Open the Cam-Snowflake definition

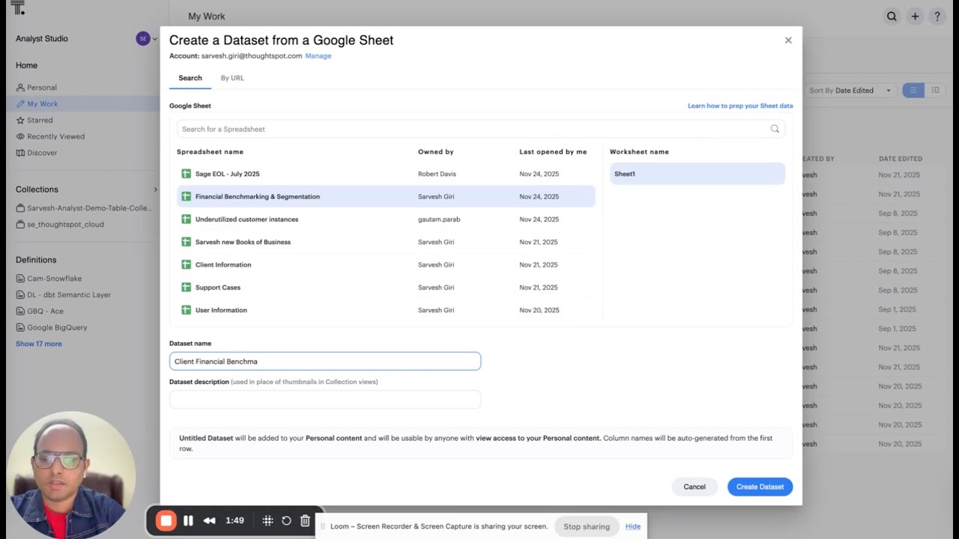pyautogui.click(x=54, y=278)
